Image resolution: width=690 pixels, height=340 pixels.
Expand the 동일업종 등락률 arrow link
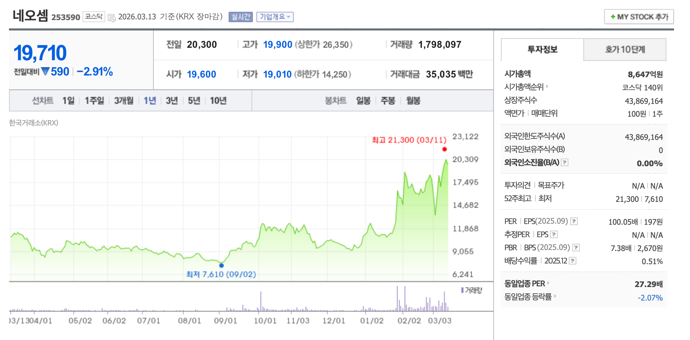click(x=555, y=296)
